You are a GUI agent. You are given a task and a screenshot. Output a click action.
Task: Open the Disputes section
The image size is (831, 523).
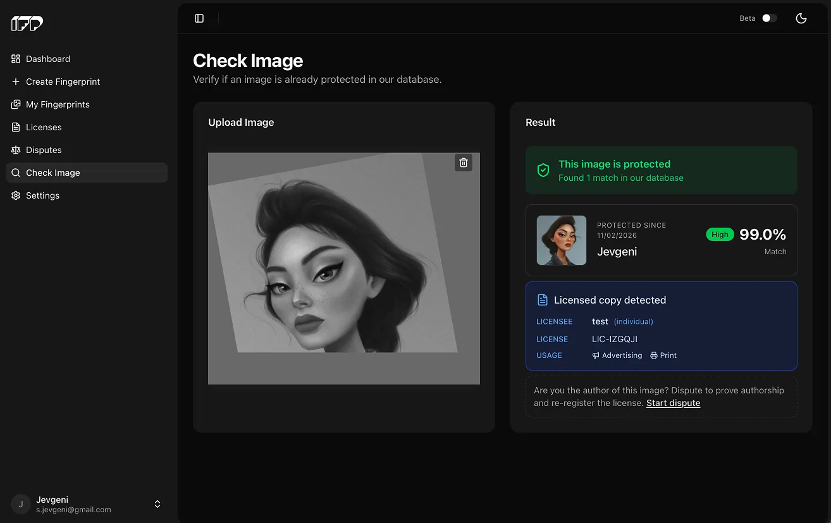[x=87, y=150]
